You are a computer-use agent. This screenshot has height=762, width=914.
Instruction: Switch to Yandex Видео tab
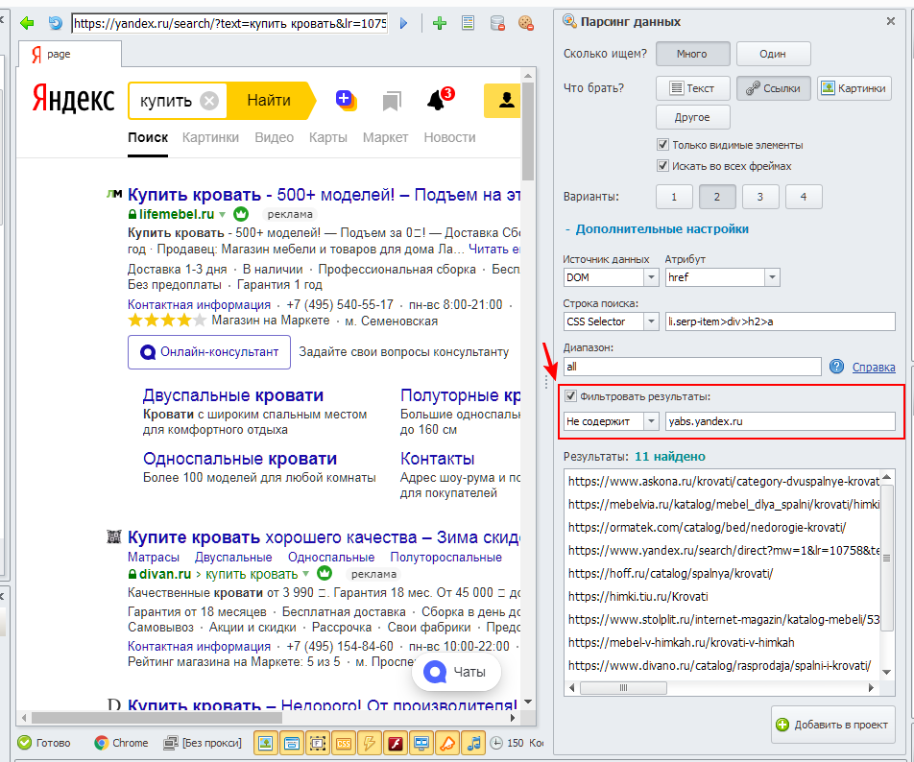274,137
